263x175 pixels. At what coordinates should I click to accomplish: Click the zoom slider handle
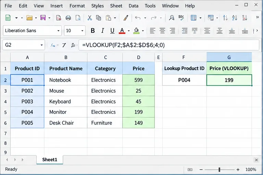[220, 170]
